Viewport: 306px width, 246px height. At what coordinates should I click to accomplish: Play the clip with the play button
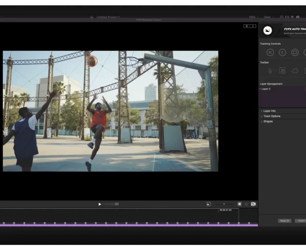[100, 204]
